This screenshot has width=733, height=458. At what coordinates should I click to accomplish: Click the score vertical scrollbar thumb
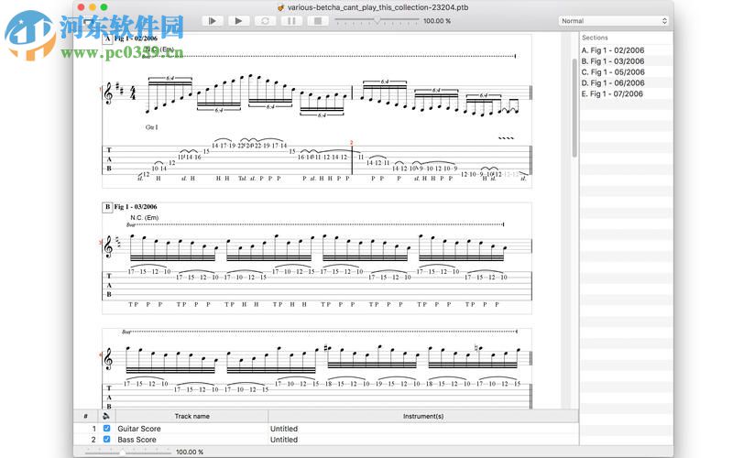(x=574, y=107)
